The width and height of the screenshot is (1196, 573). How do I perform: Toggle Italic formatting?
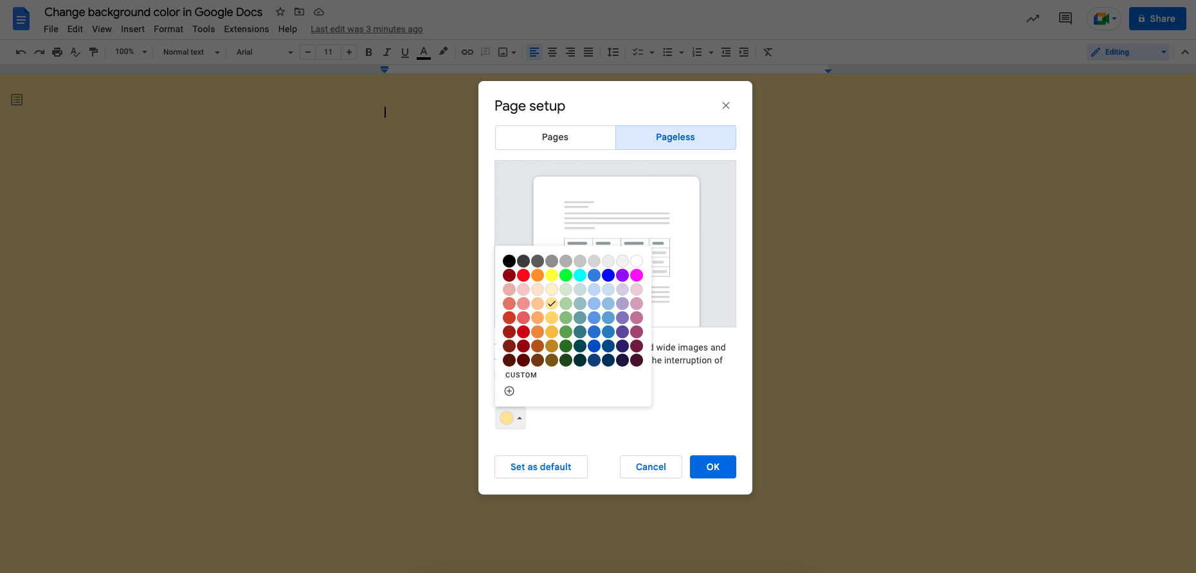(386, 52)
